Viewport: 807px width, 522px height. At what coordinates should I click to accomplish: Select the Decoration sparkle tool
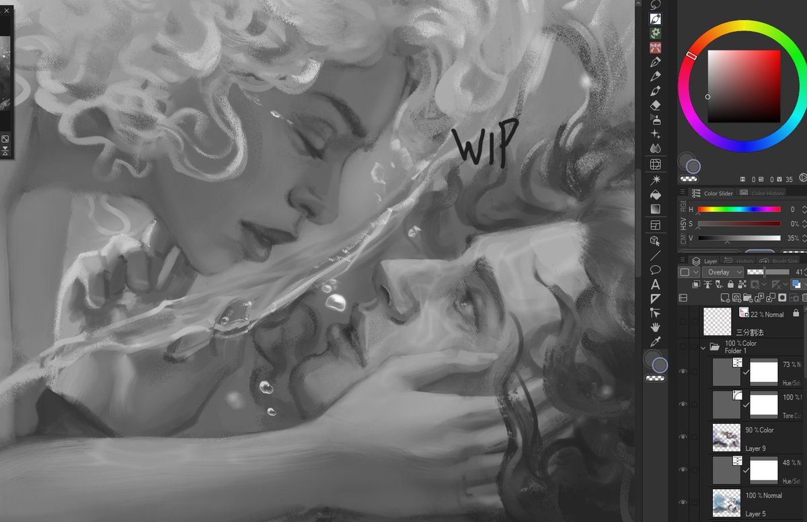coord(656,135)
